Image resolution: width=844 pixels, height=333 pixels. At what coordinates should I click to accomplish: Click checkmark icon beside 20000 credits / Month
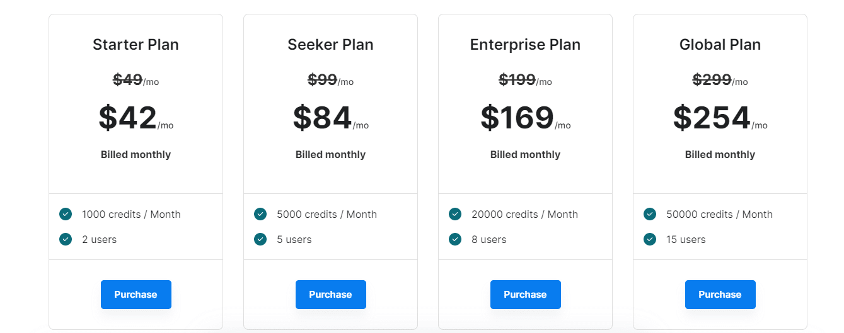click(455, 214)
